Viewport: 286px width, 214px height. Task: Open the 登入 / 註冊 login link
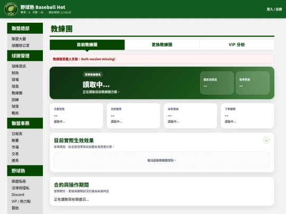coord(274,10)
